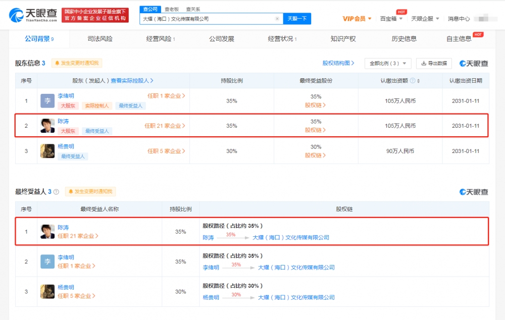Expand the 天眼企服 dropdown menu

pyautogui.click(x=425, y=19)
